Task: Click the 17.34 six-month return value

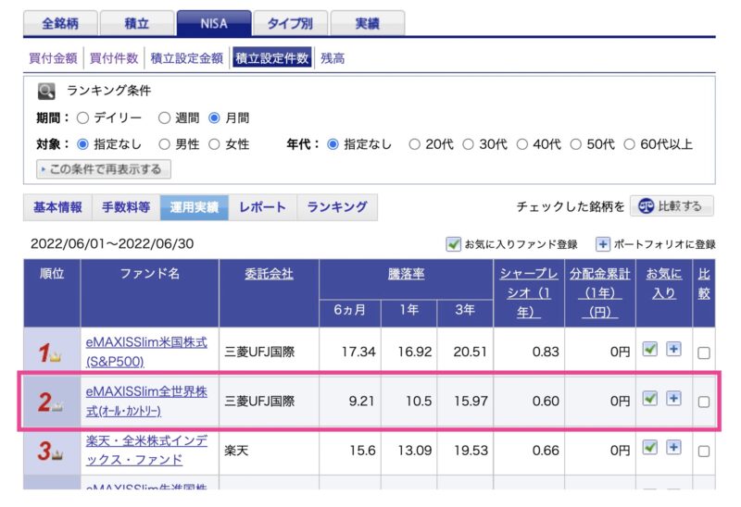Action: click(x=358, y=352)
